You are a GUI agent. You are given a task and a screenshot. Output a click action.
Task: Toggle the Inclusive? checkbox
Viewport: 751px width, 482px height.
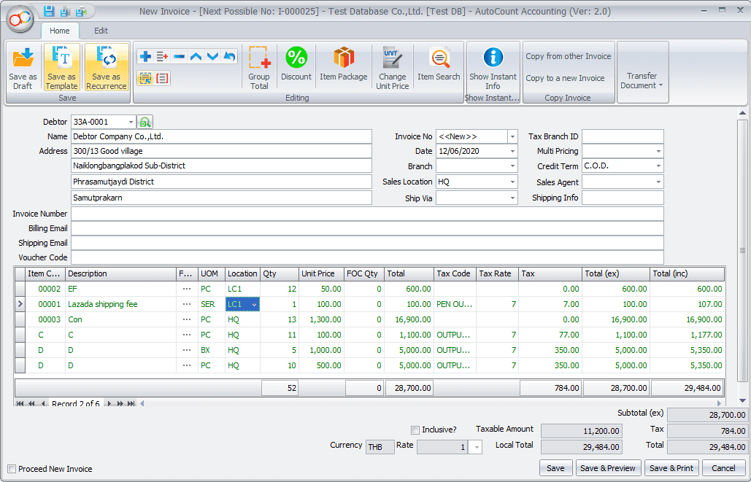point(415,430)
